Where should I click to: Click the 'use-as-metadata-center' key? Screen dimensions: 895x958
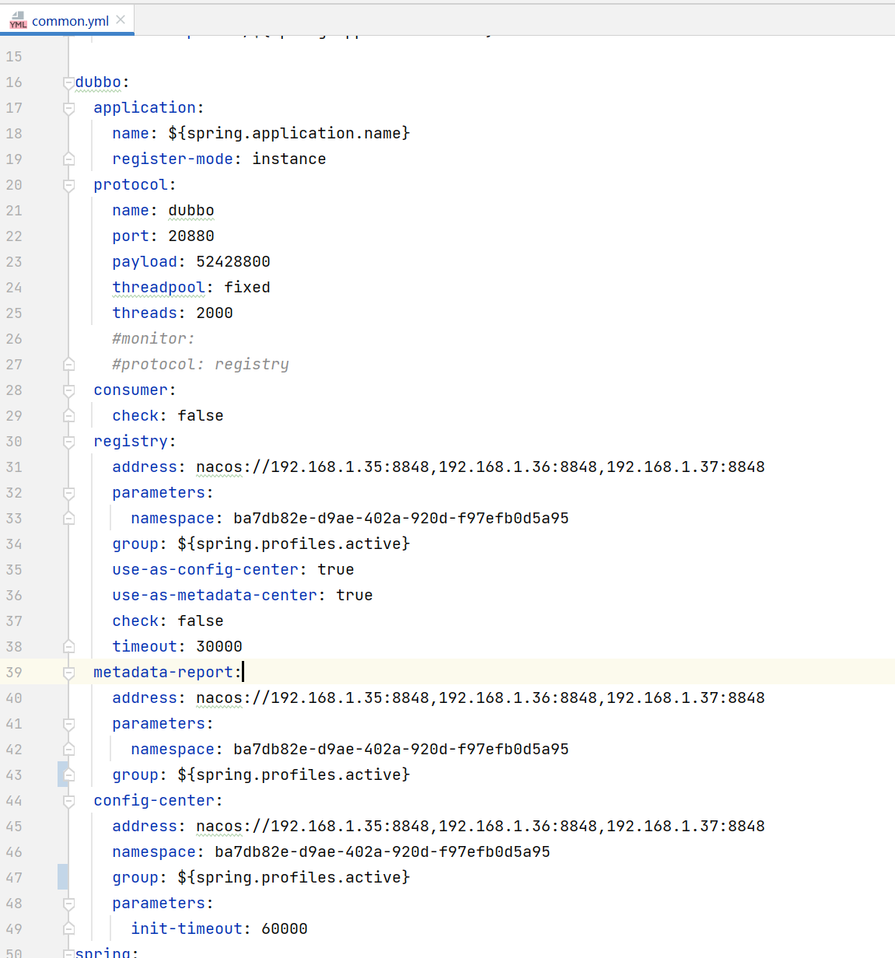[x=215, y=596]
